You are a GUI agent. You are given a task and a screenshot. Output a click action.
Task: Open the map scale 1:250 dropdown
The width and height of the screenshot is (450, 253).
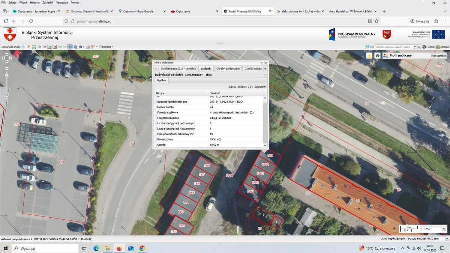pos(444,228)
